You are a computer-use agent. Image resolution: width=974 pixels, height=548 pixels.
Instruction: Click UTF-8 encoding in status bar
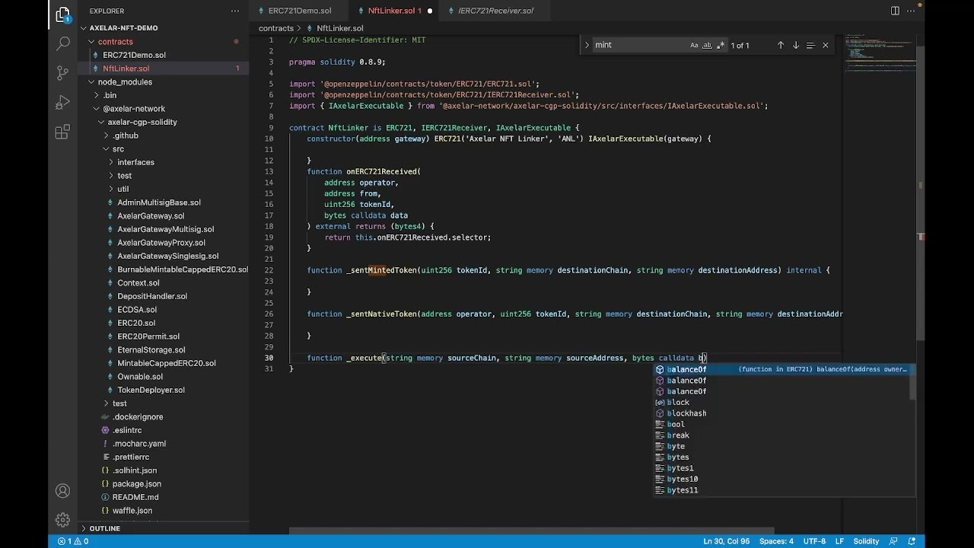pyautogui.click(x=814, y=541)
